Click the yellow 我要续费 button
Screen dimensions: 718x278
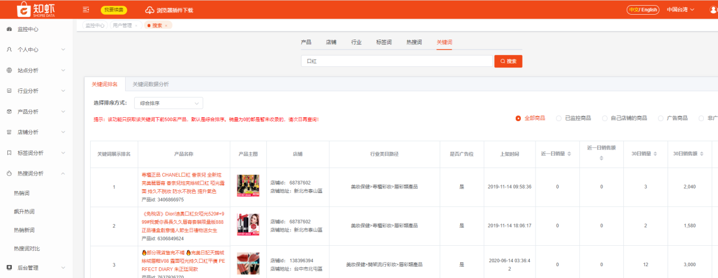[x=114, y=10]
